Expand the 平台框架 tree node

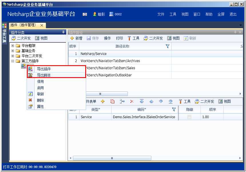(13, 46)
